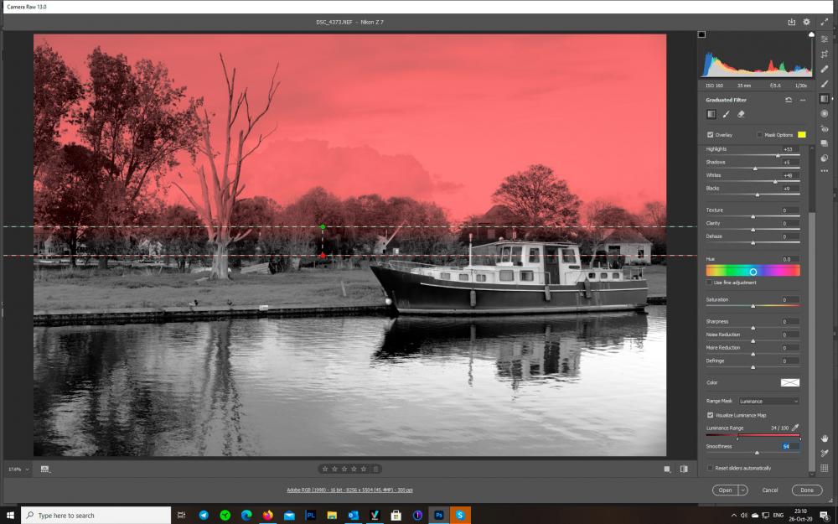Enable the Mask Options checkbox
Image resolution: width=838 pixels, height=524 pixels.
[x=759, y=135]
